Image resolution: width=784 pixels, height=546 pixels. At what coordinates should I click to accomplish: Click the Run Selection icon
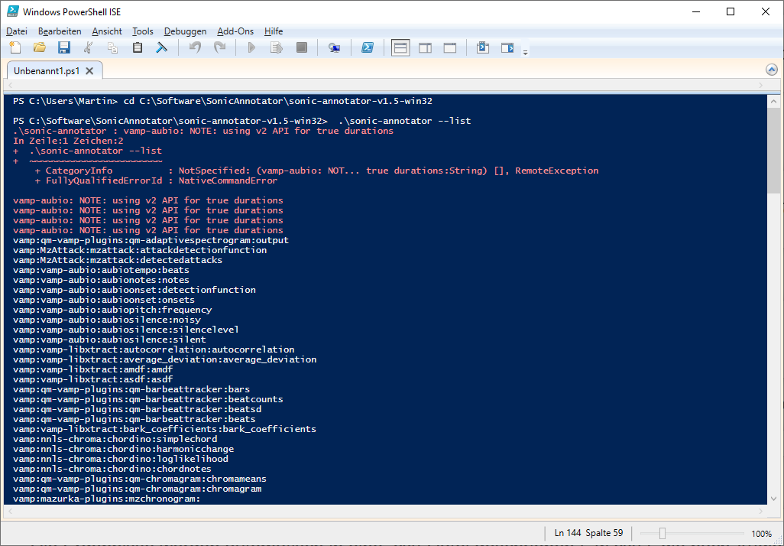pos(276,47)
